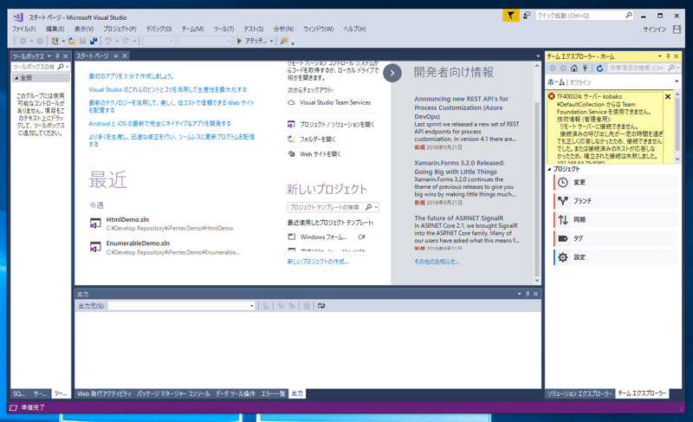Open the 表示(V) menu
The image size is (693, 422).
tap(83, 29)
